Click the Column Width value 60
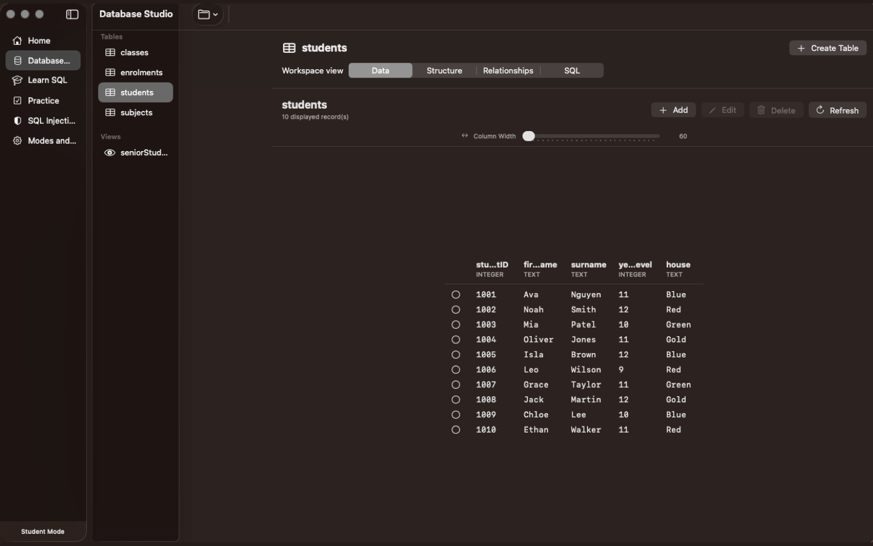This screenshot has height=546, width=873. click(683, 136)
